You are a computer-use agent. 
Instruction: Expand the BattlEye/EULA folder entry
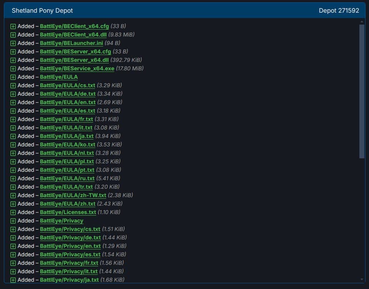(13, 77)
